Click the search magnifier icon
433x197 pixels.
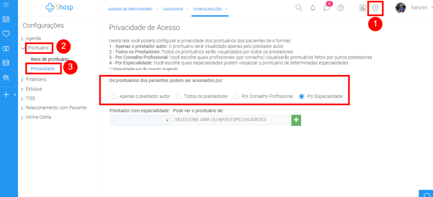pyautogui.click(x=299, y=8)
